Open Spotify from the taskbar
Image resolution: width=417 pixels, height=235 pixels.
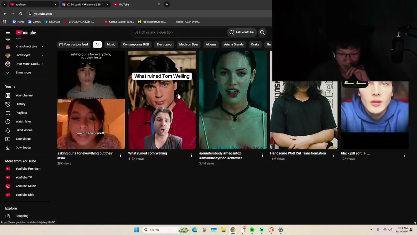point(252,230)
